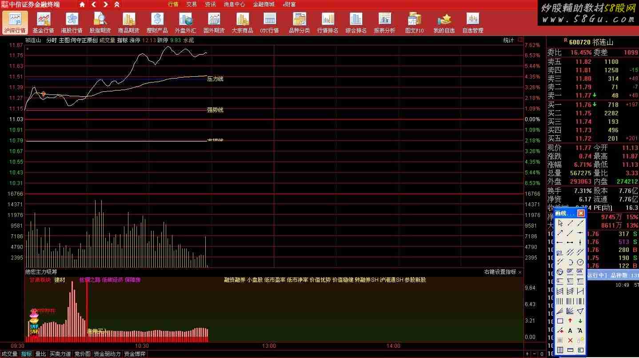Image resolution: width=639 pixels, height=358 pixels.
Task: Click 右键设置指标 indicator settings
Action: (x=500, y=272)
